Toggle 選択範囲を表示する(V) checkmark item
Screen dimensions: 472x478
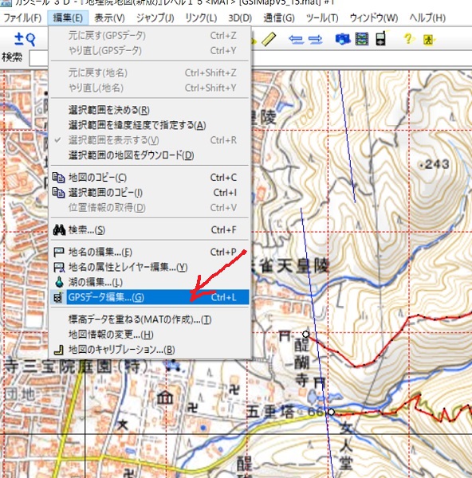click(x=150, y=140)
